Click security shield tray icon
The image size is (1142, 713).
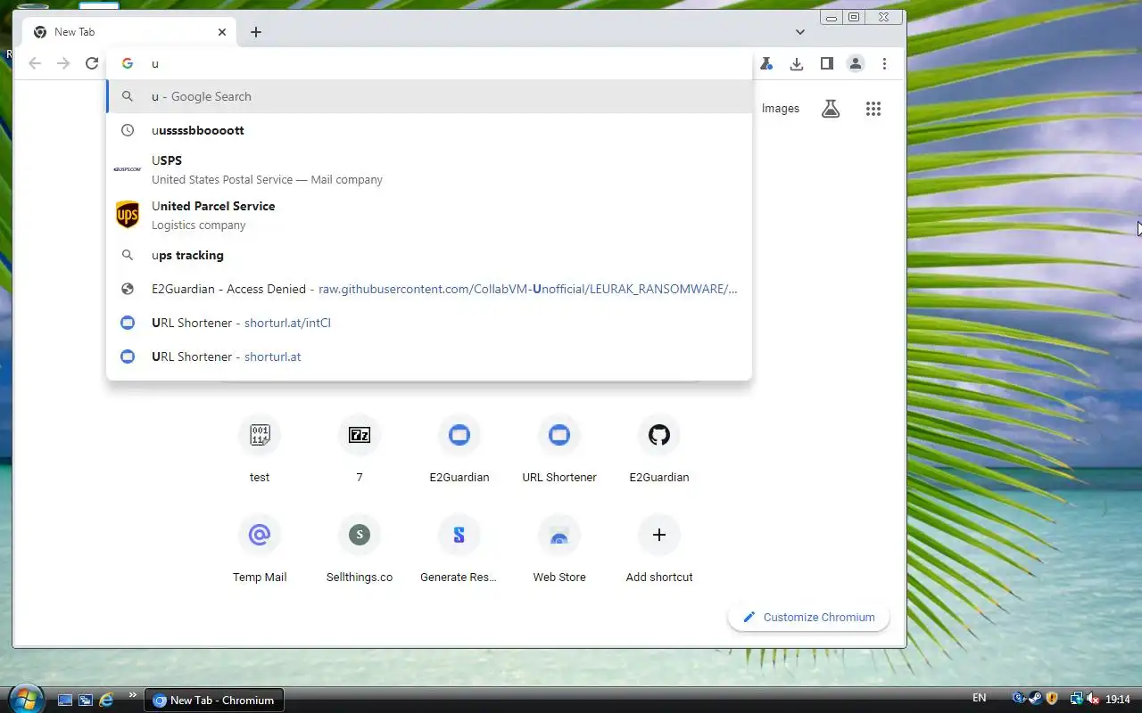click(x=1052, y=699)
